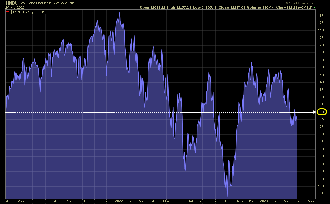Viewport: 330px width, 204px height.
Task: Click the Open 32038.22 value
Action: point(152,7)
